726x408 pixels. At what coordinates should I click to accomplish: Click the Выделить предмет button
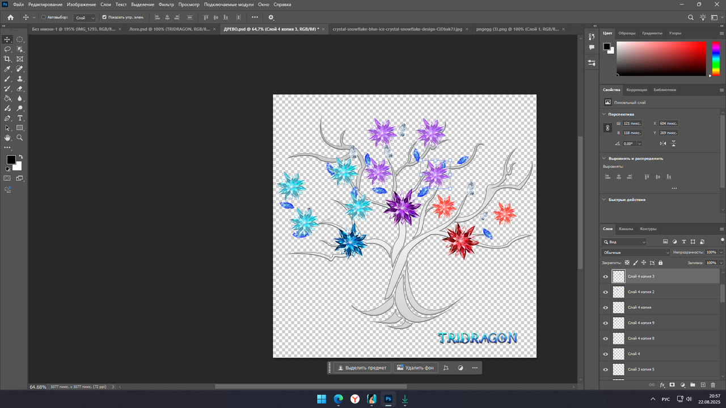[362, 368]
